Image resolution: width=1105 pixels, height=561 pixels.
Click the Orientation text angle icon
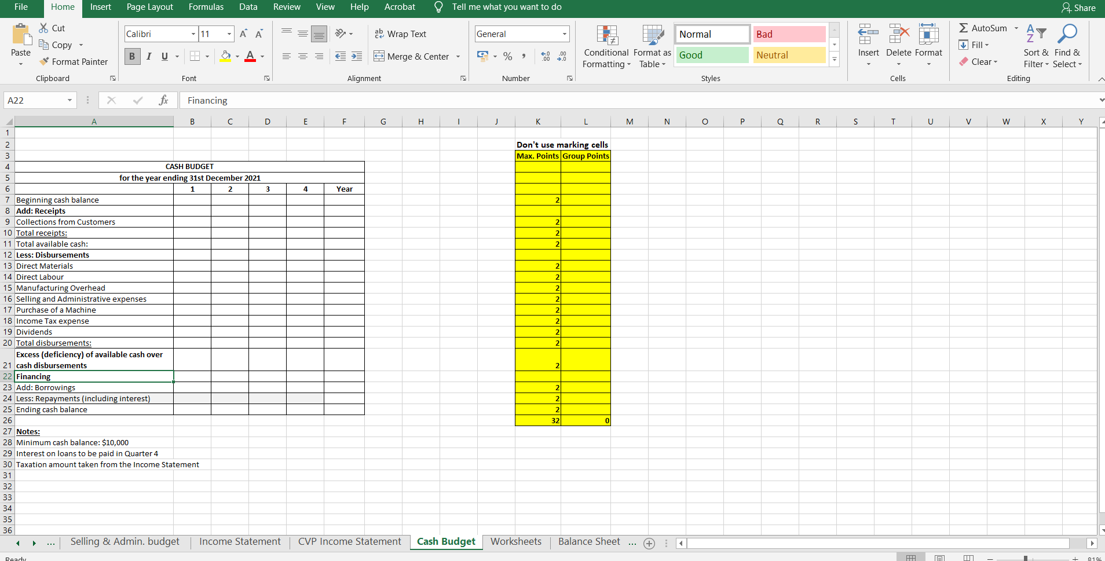[x=341, y=34]
